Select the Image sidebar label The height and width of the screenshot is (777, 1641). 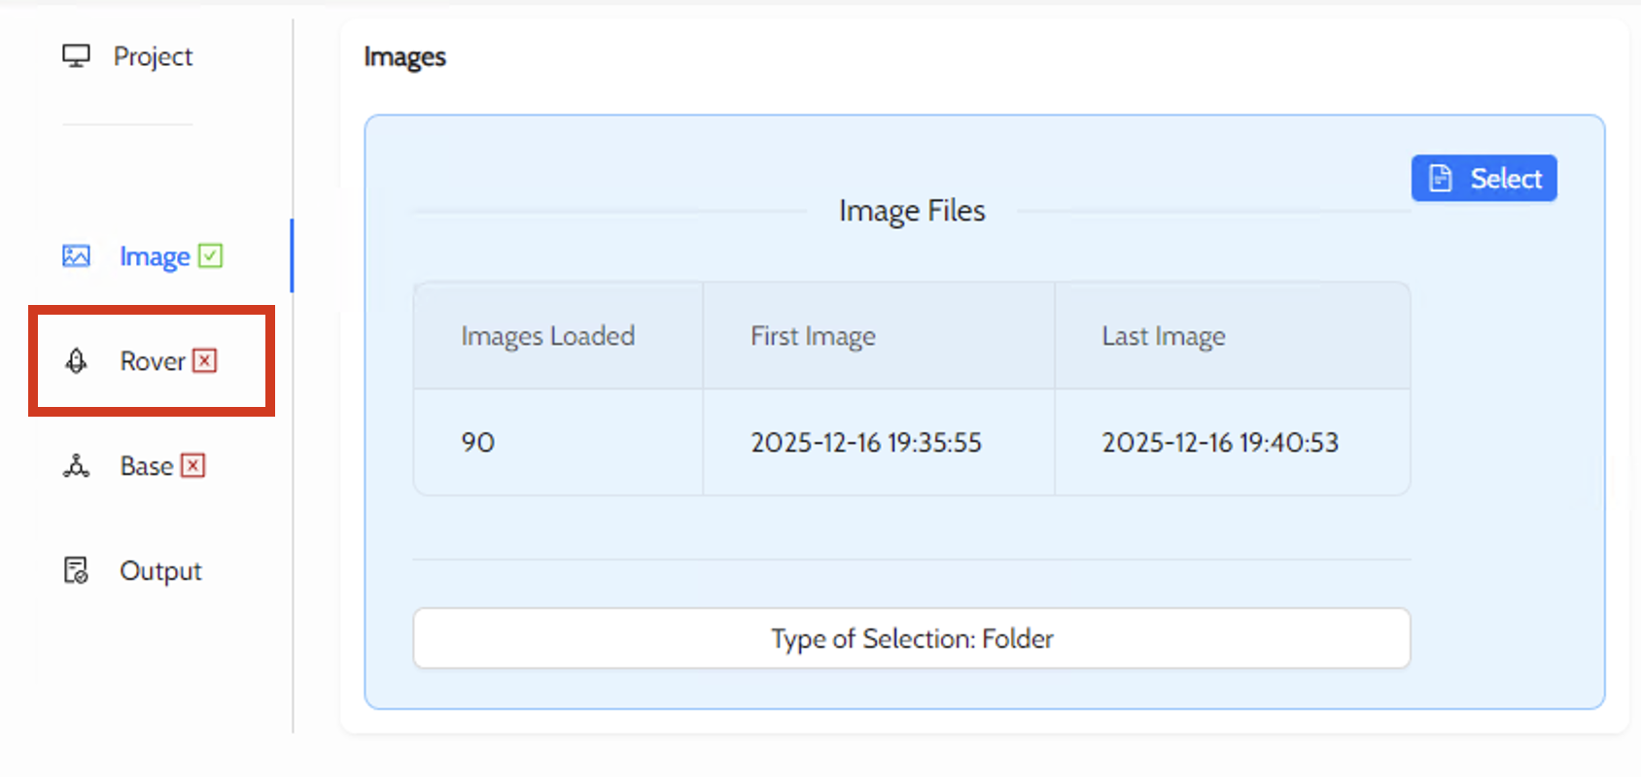click(154, 256)
